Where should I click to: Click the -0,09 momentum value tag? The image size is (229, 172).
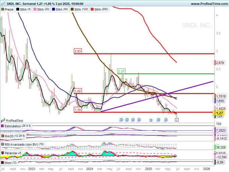219,162
